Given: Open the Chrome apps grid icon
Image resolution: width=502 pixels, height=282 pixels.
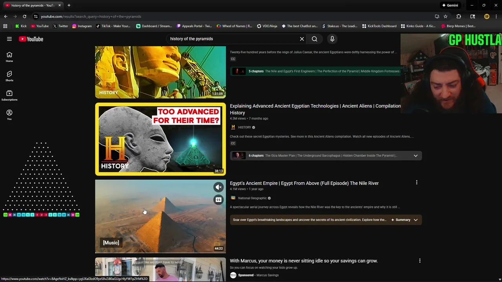Looking at the screenshot, I should (x=5, y=26).
